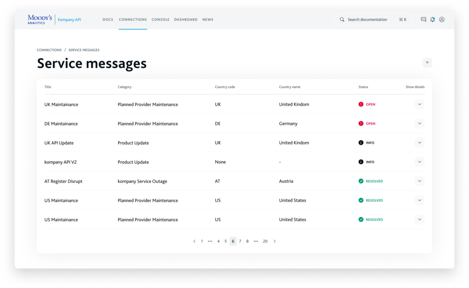Click the magnifier icon in search bar

[x=342, y=20]
